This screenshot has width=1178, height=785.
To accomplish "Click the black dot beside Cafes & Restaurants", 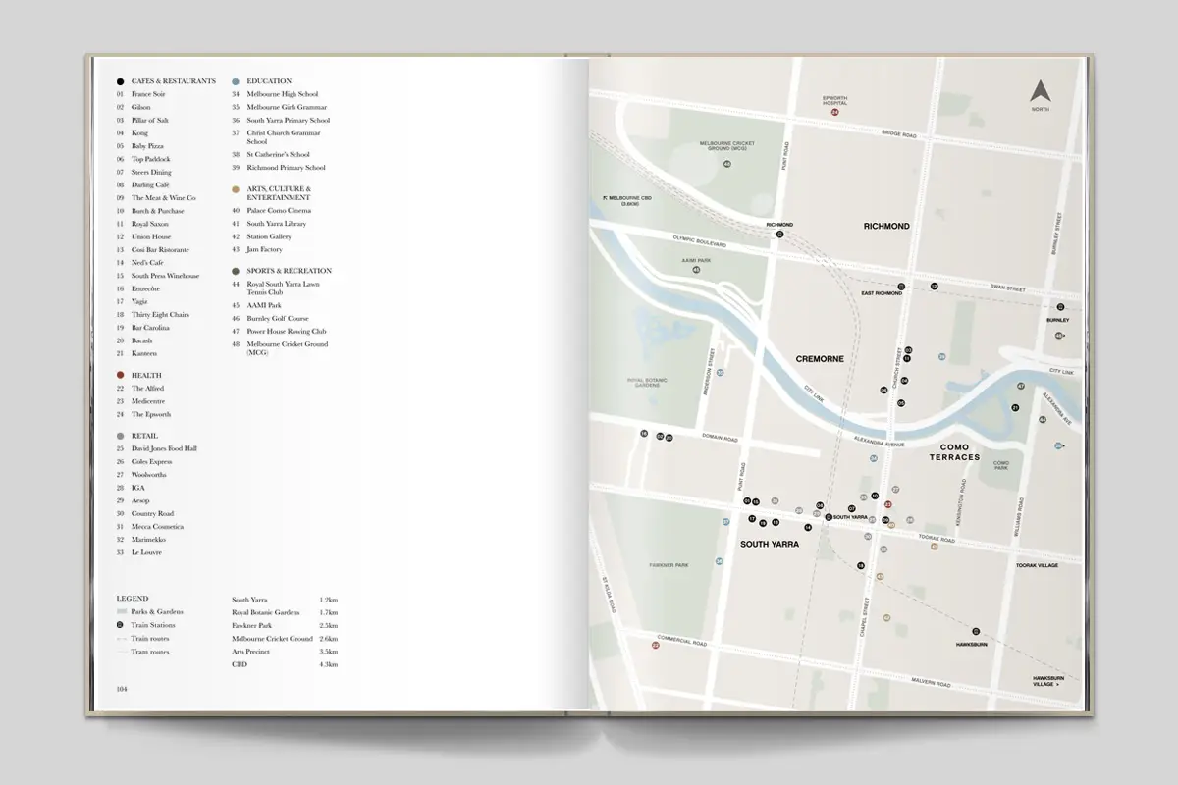I will click(x=120, y=81).
